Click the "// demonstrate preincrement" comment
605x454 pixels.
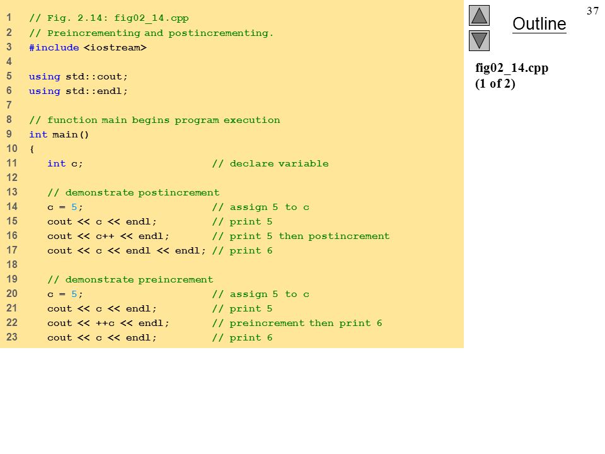[130, 279]
